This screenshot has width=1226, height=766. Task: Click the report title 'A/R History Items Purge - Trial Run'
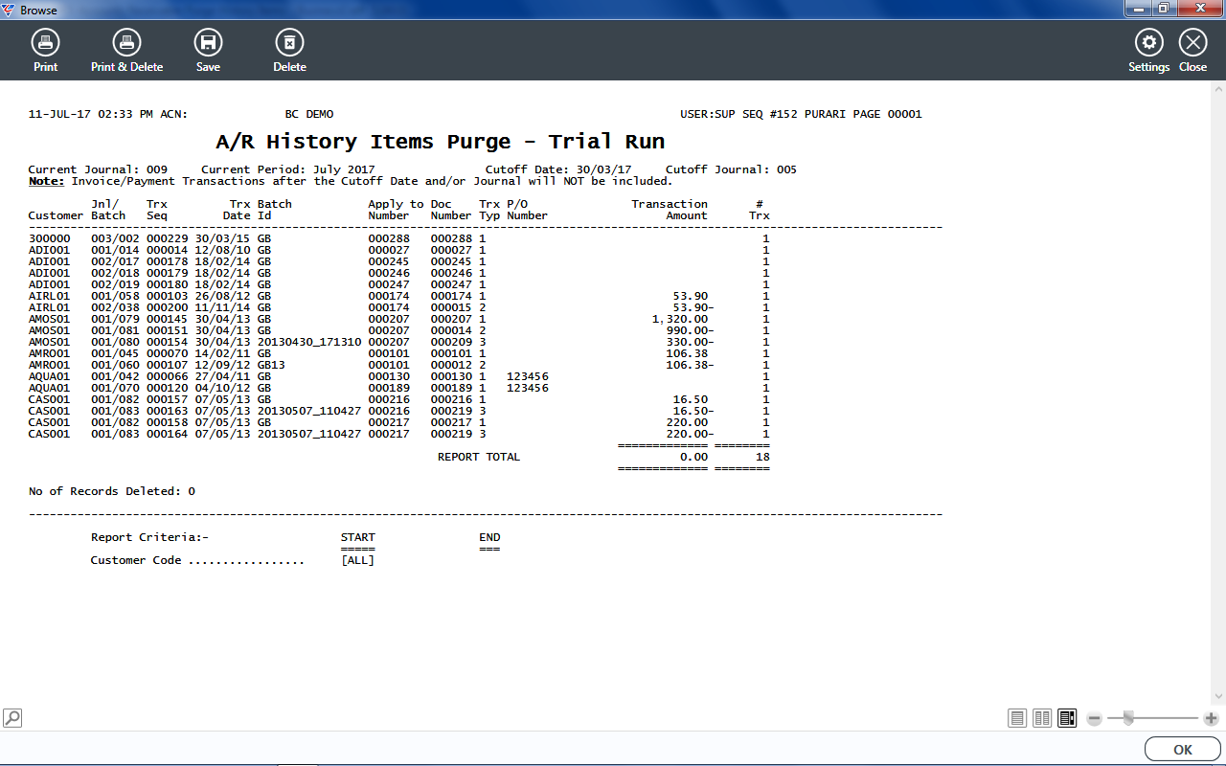pyautogui.click(x=440, y=142)
